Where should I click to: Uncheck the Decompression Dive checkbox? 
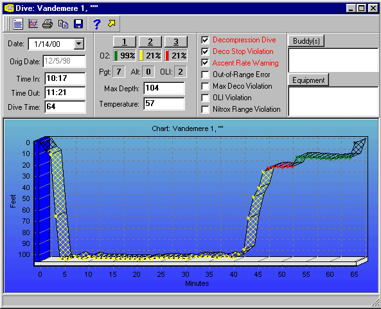pyautogui.click(x=206, y=40)
